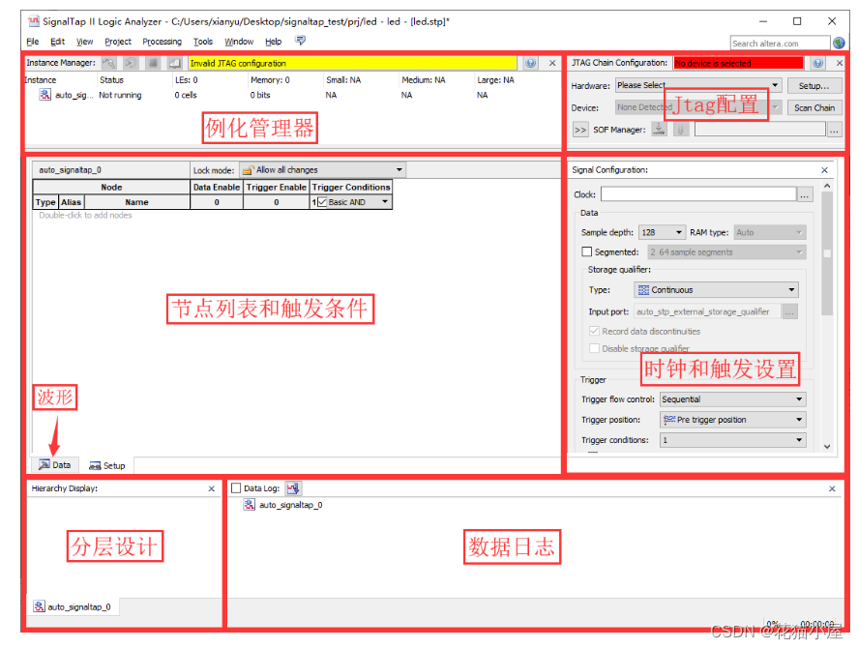The height and width of the screenshot is (649, 858).
Task: Open the Tools menu
Action: 203,42
